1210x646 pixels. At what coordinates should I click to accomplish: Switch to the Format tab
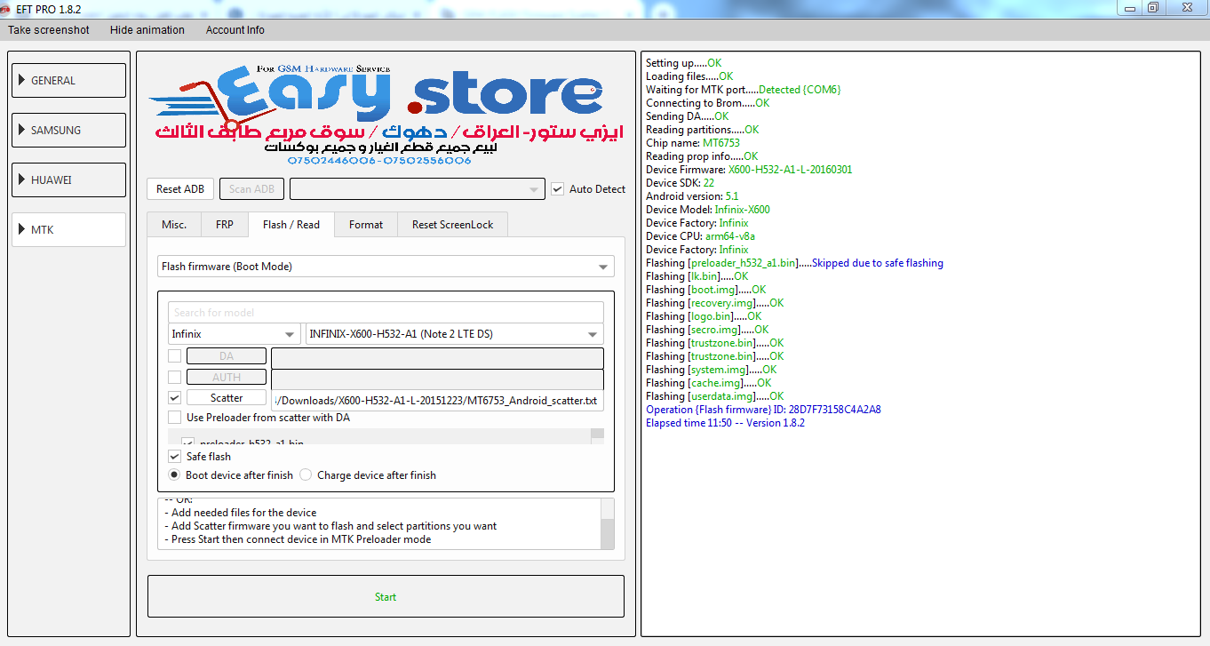[x=366, y=225]
